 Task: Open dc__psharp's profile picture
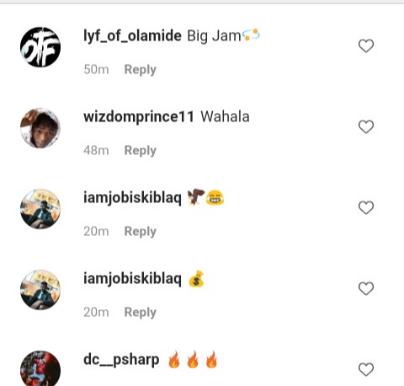tap(40, 368)
